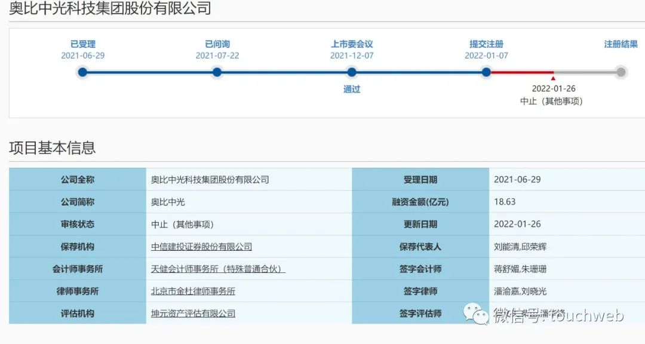
Task: Click the 评估机构 header cell
Action: (x=77, y=313)
